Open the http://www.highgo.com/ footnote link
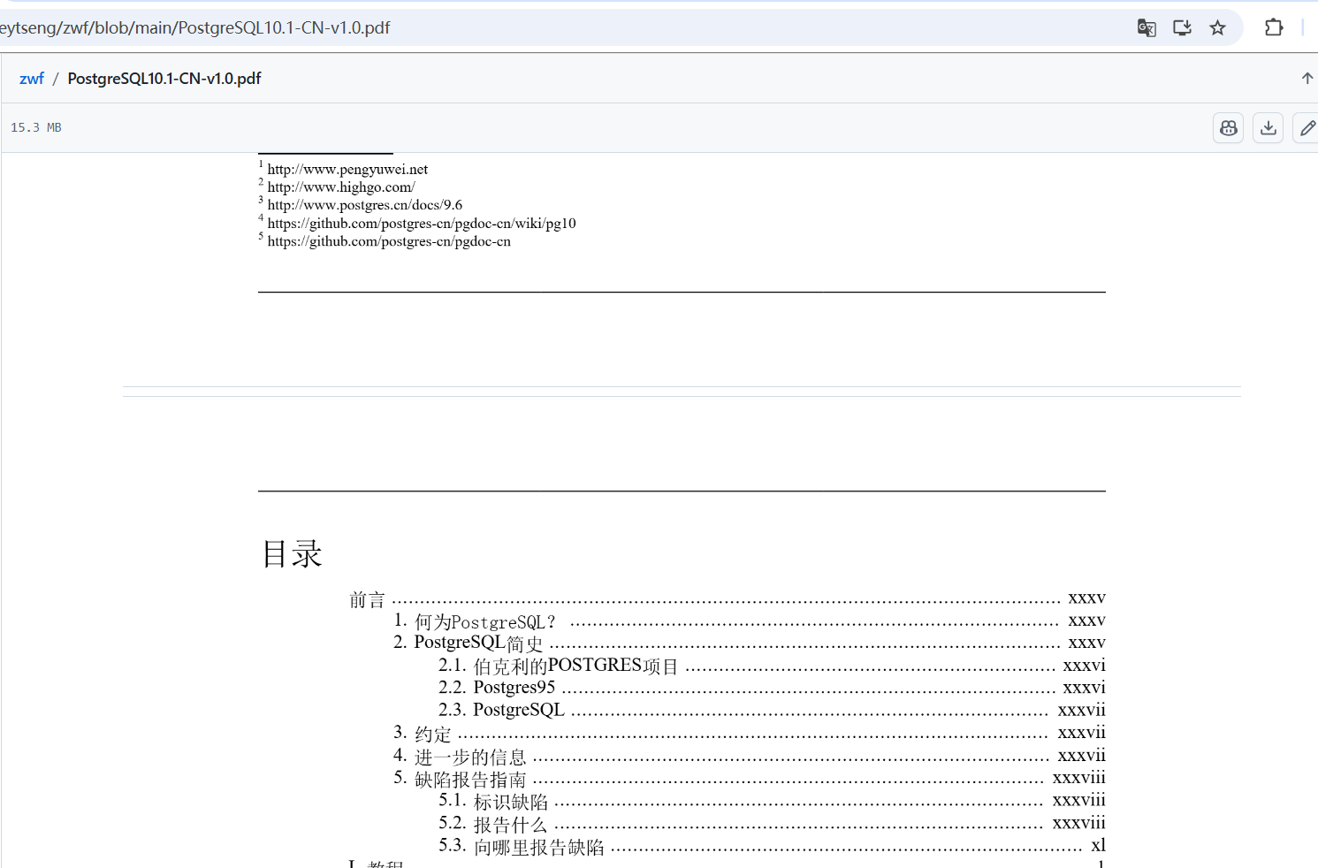This screenshot has height=868, width=1318. click(x=341, y=187)
